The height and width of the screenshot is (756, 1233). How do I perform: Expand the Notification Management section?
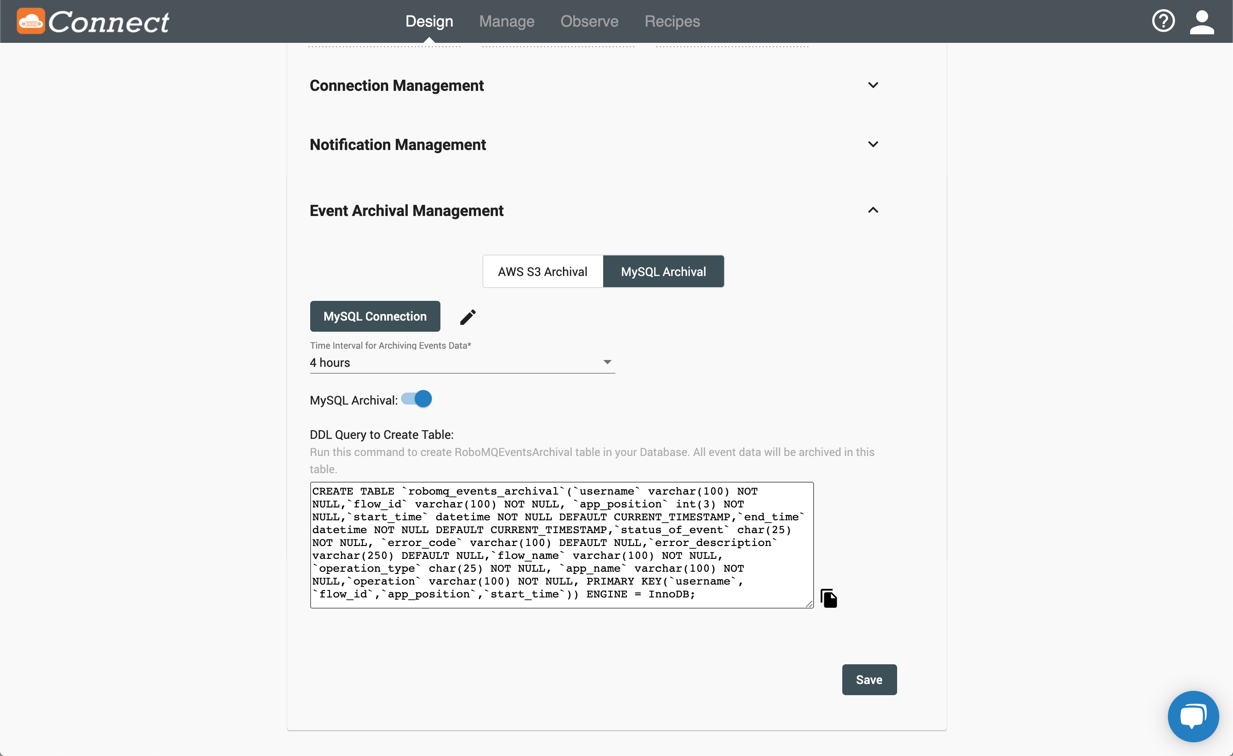(872, 144)
